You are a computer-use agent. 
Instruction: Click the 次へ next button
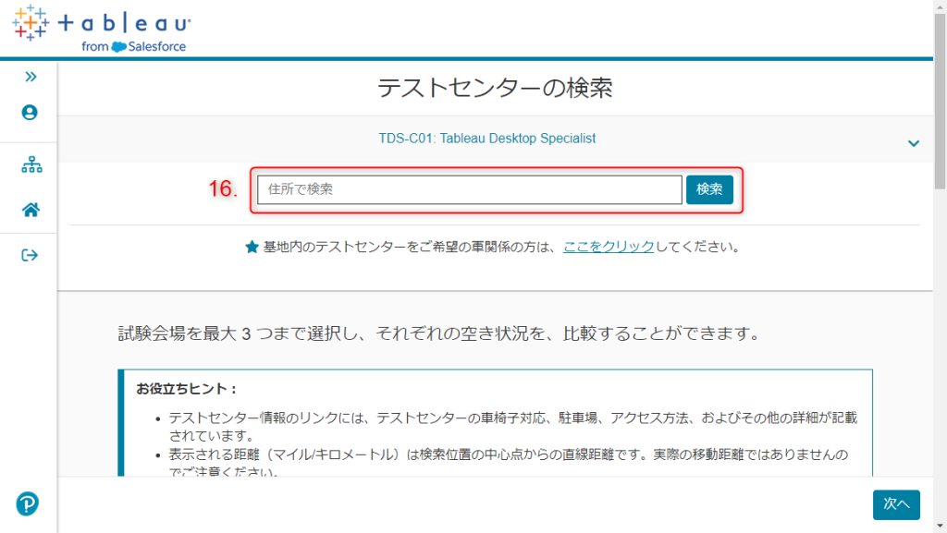pyautogui.click(x=896, y=504)
